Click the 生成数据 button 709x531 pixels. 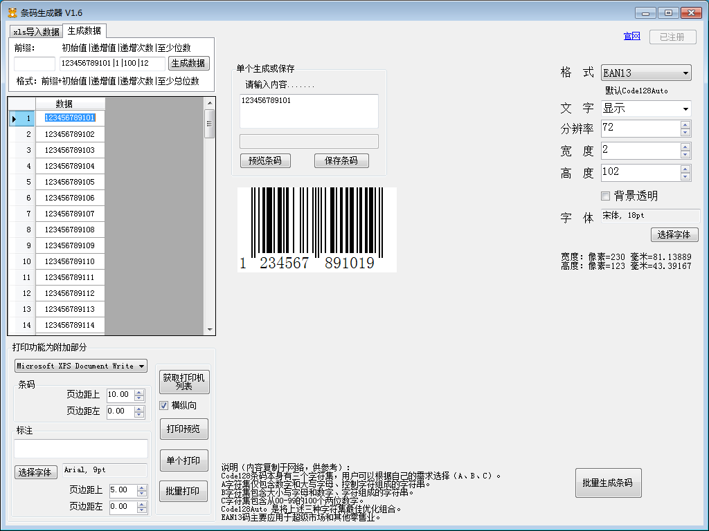[x=188, y=63]
